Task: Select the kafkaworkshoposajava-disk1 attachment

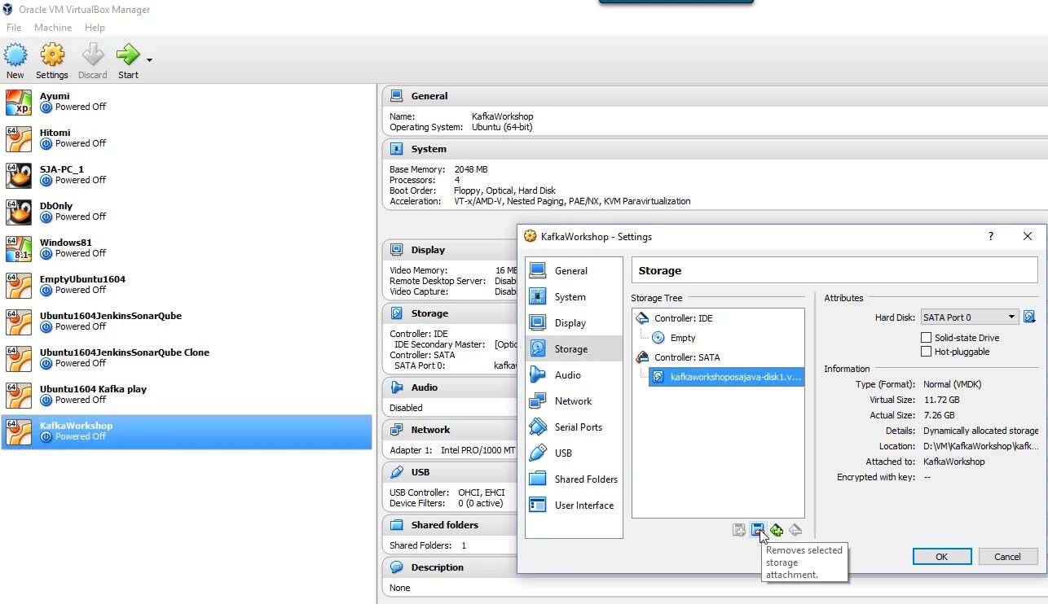Action: [x=726, y=377]
